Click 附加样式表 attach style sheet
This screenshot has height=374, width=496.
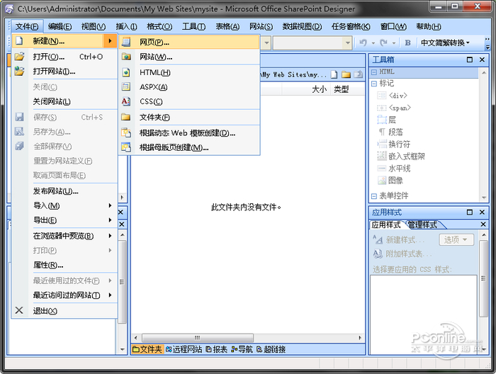pyautogui.click(x=402, y=254)
